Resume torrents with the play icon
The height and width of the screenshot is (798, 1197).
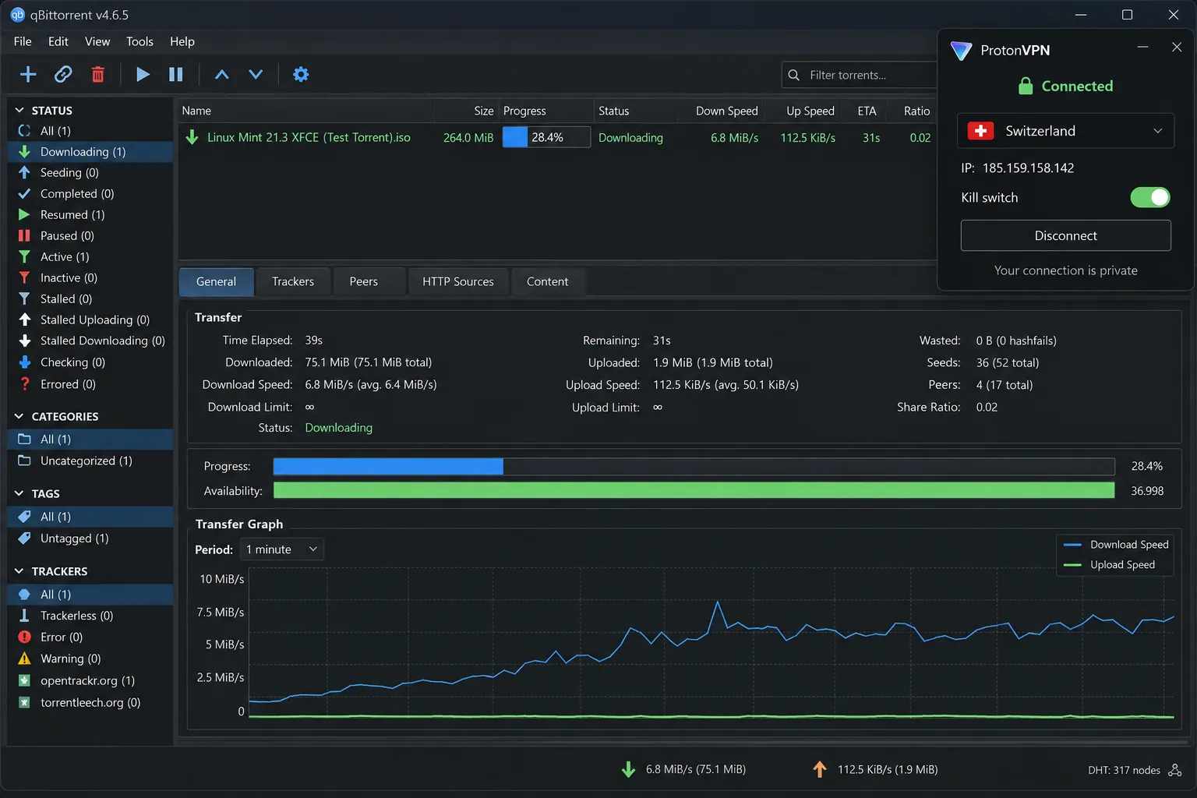coord(143,74)
